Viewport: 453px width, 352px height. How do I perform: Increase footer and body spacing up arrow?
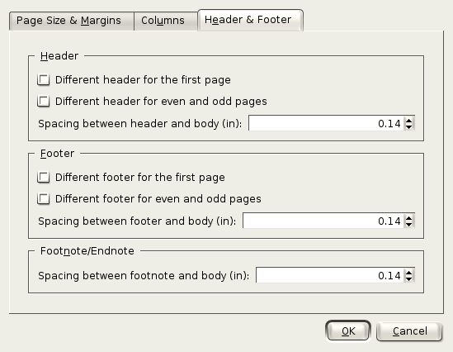(x=408, y=217)
